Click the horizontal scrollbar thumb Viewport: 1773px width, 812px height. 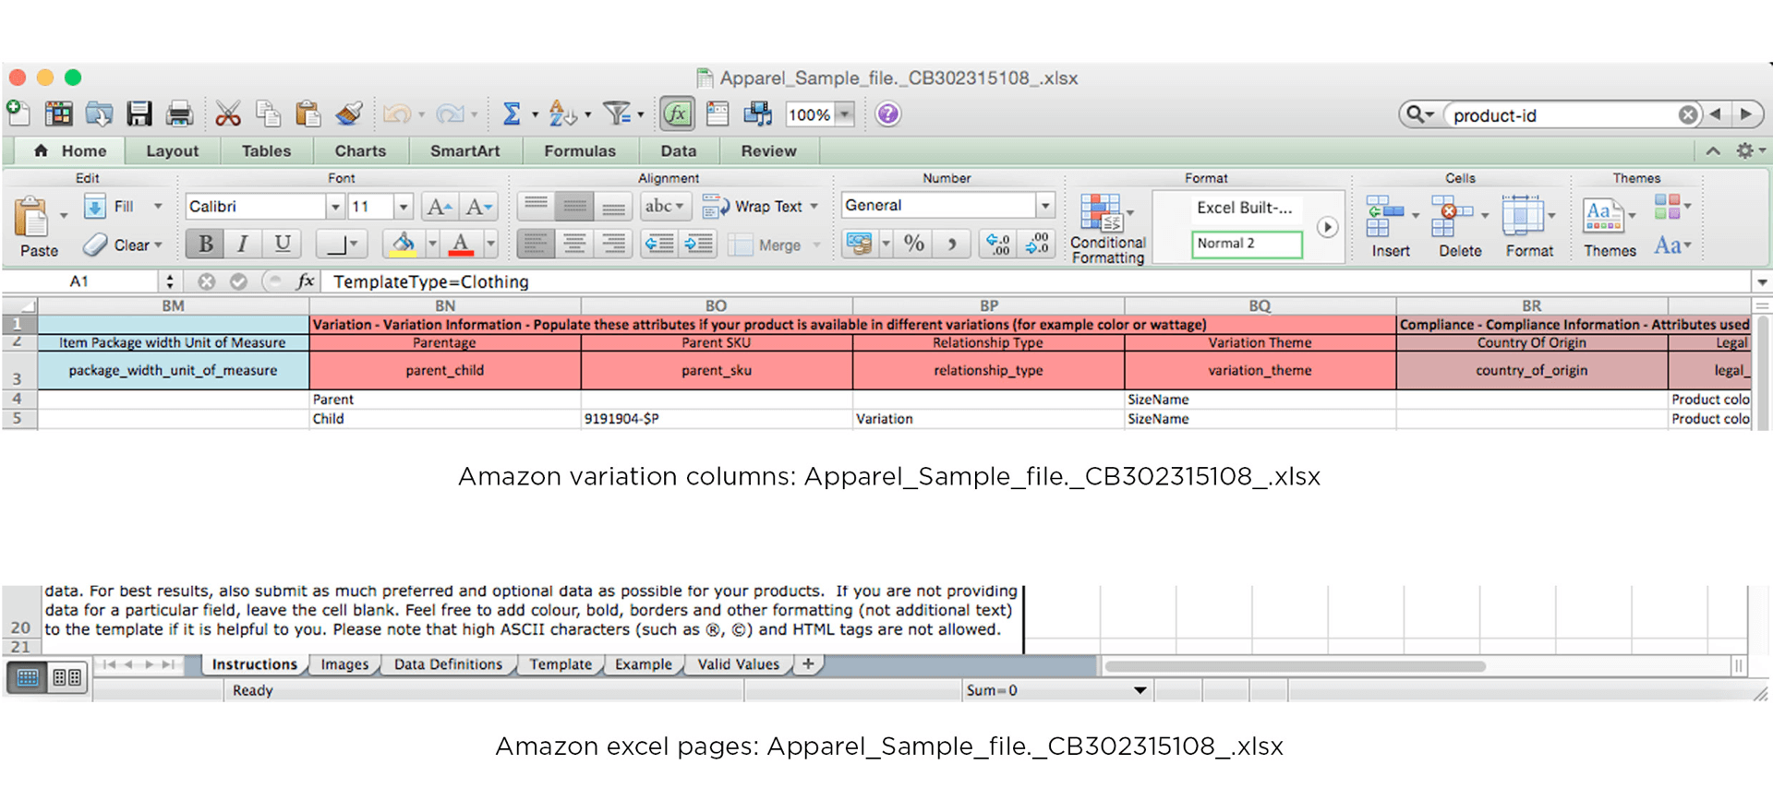(1296, 666)
